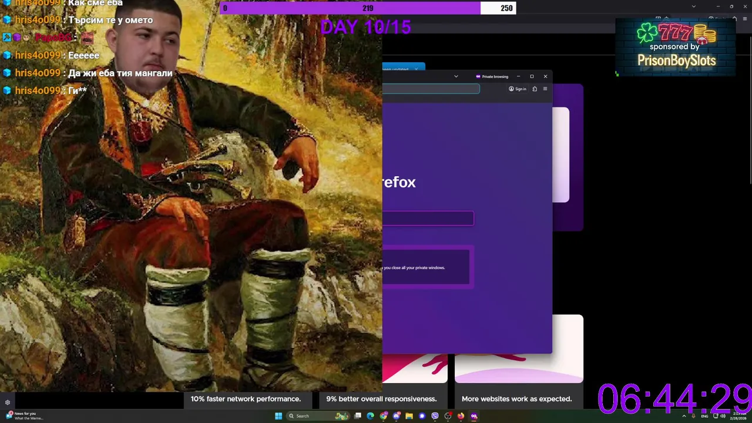Close the background window at top right

point(745,6)
